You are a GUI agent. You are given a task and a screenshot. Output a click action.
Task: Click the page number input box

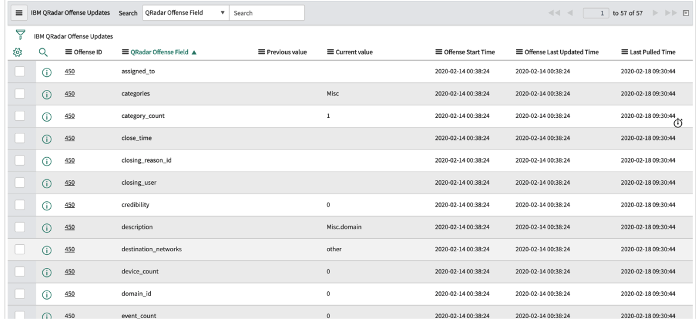click(x=596, y=13)
